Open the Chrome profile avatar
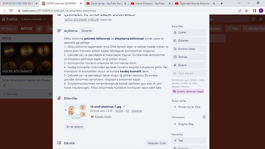Screen dimensions: 265x149 (261, 11)
